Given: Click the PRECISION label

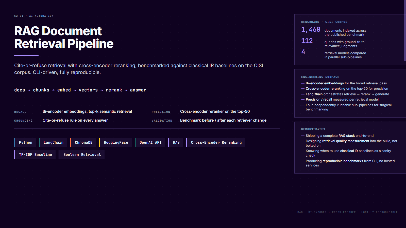Looking at the screenshot, I should (161, 112).
